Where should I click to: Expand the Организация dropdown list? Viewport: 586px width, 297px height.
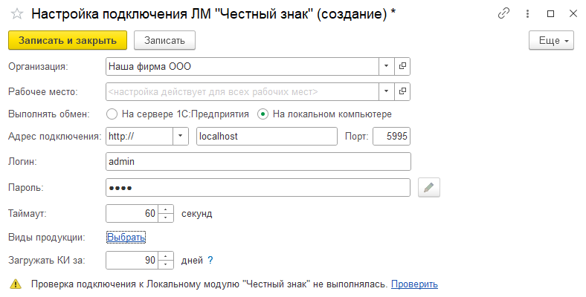tap(387, 66)
